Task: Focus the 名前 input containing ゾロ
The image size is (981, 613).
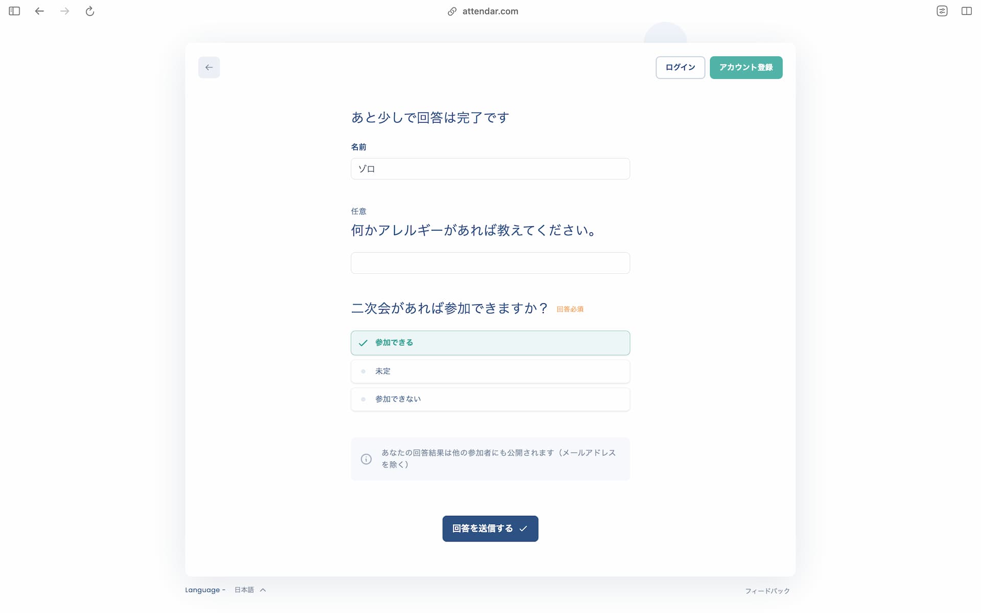Action: (490, 169)
